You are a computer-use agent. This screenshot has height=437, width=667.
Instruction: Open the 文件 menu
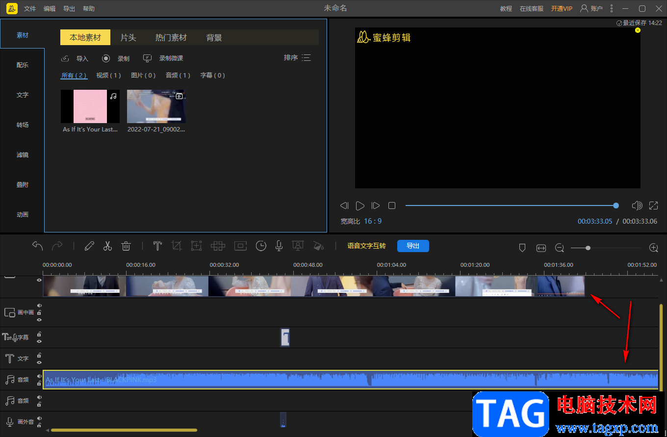click(30, 9)
